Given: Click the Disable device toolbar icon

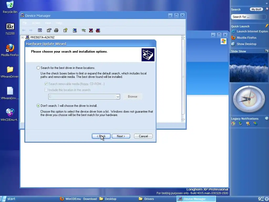Looking at the screenshot, I should [x=98, y=31].
